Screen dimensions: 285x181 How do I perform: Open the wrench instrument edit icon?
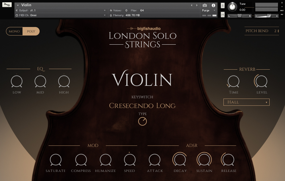tap(7, 5)
